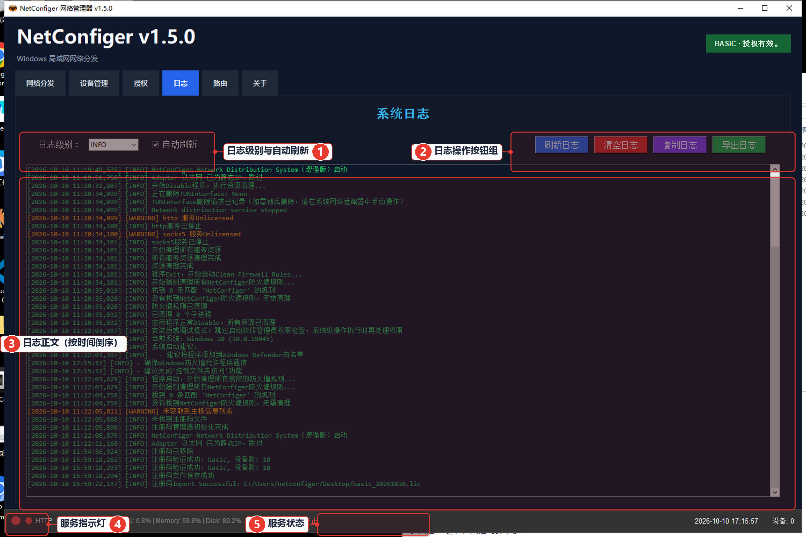Click the subtitle 'Windows 局域网网络分发'
This screenshot has height=537, width=806.
pyautogui.click(x=57, y=58)
